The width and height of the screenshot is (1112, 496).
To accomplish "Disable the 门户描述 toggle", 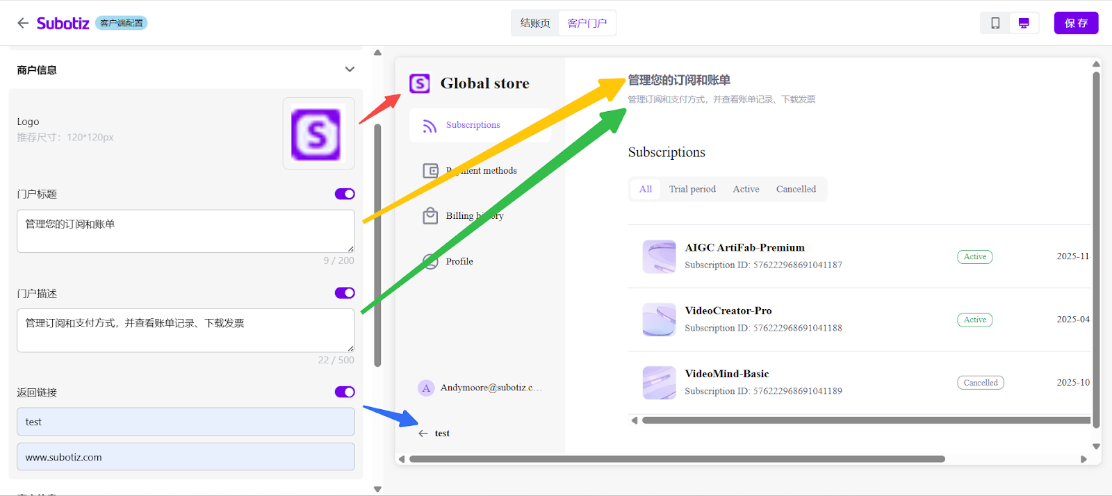I will coord(345,293).
